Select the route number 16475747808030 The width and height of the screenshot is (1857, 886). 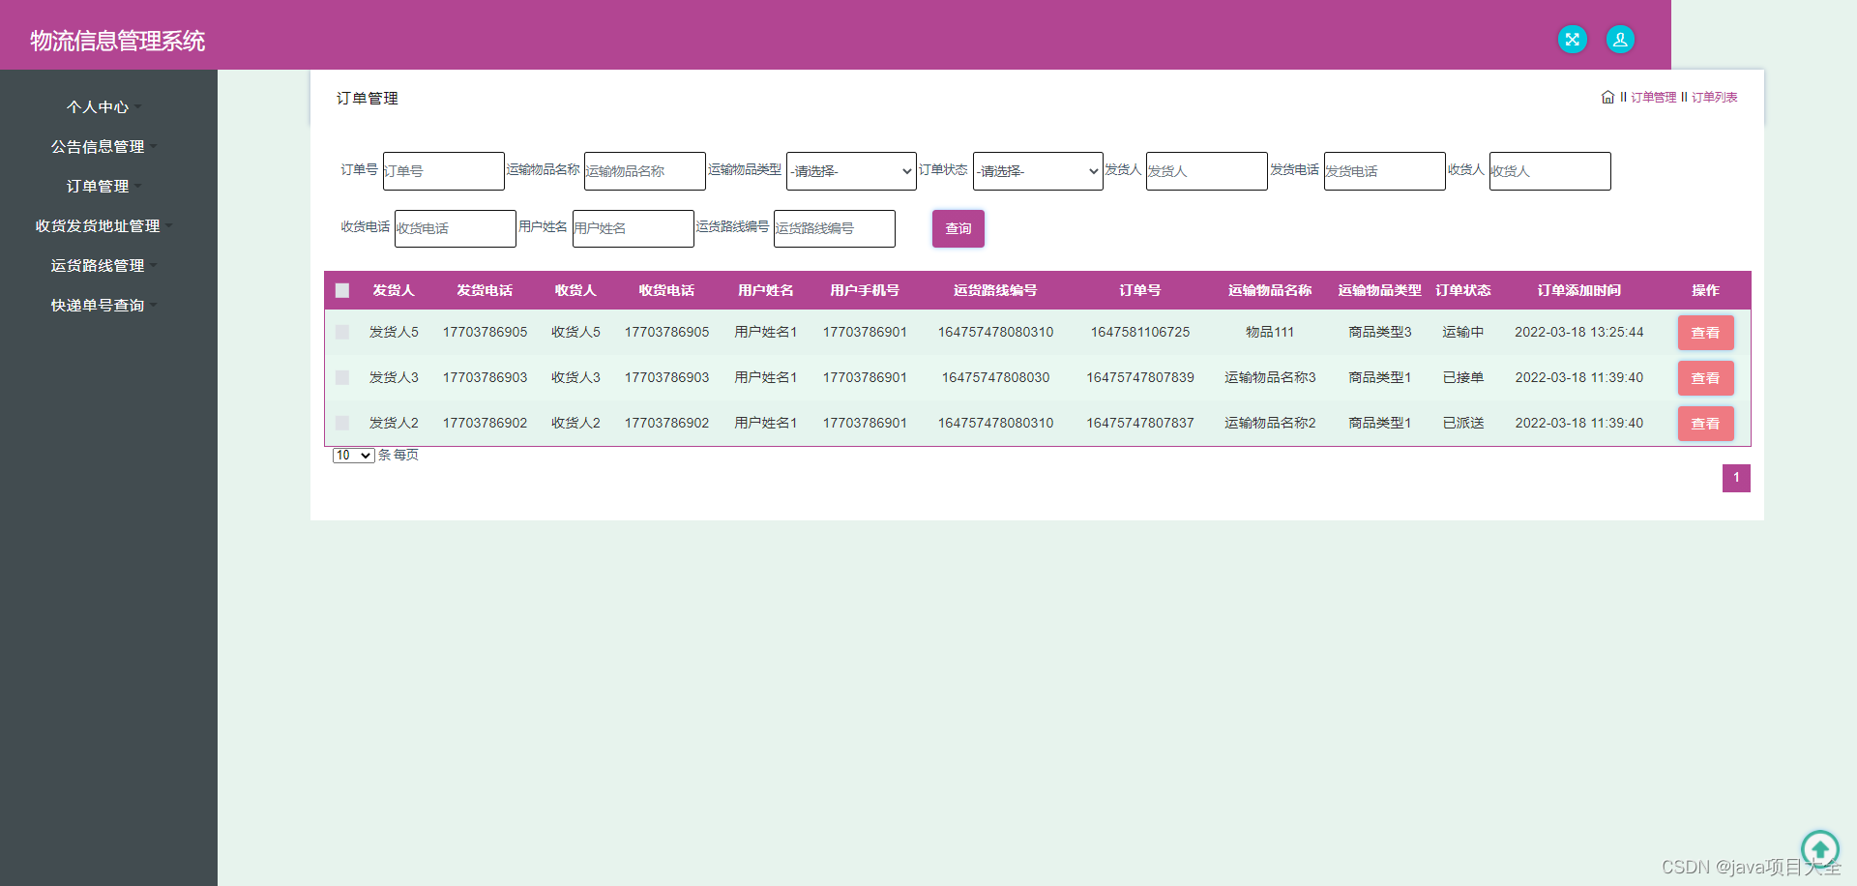coord(995,377)
